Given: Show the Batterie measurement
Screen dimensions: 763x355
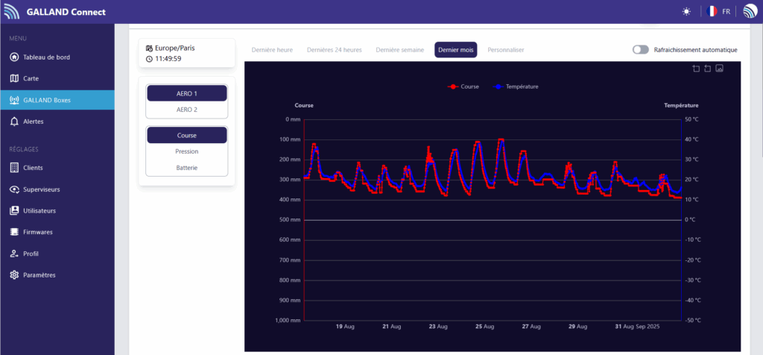Looking at the screenshot, I should [x=187, y=168].
